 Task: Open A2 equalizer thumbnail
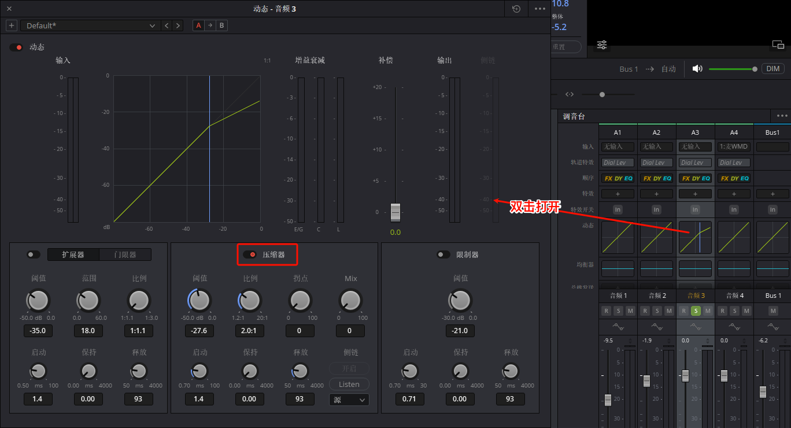coord(656,269)
